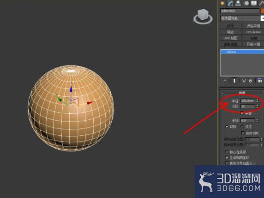This screenshot has height=198, width=264.
Task: Enable the 启用切片 checkbox
Action: click(x=243, y=133)
